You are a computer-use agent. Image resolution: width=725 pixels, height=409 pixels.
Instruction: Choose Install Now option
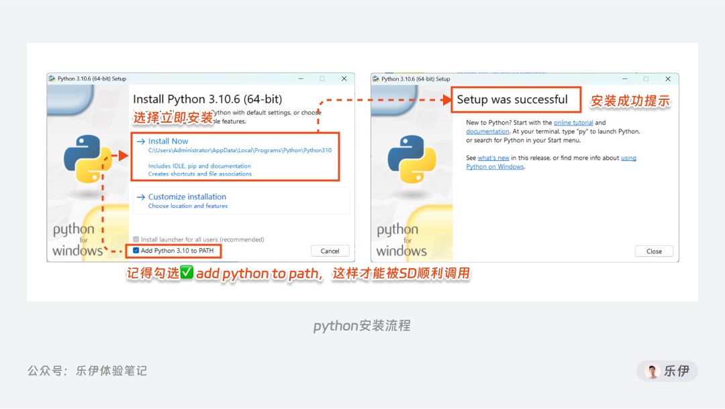click(x=236, y=156)
